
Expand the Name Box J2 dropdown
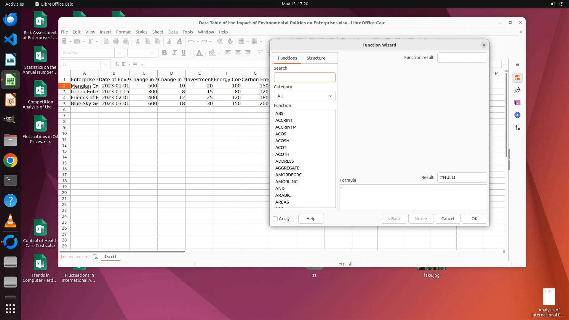pyautogui.click(x=106, y=64)
